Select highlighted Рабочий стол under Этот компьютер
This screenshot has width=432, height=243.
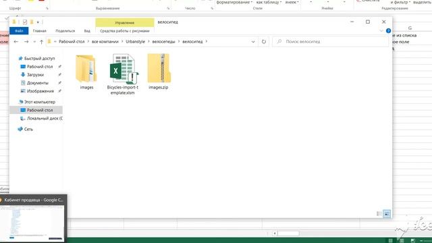[x=36, y=110]
